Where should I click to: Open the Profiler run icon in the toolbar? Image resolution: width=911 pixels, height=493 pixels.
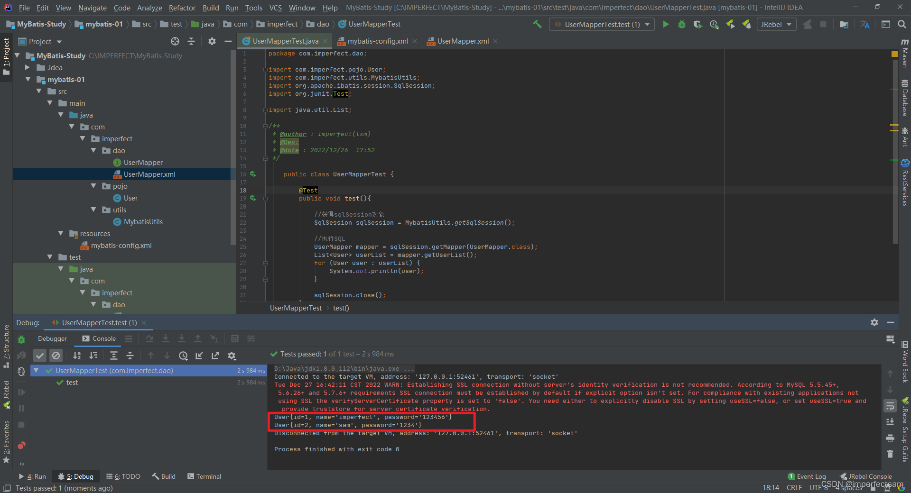click(x=714, y=24)
